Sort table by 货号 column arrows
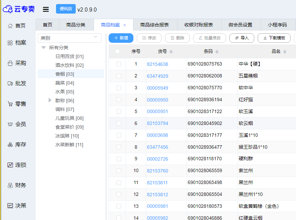 [171, 52]
